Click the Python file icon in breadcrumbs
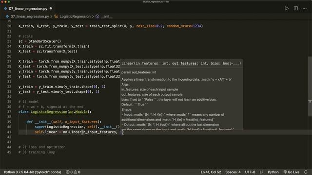This screenshot has width=312, height=175. coord(7,17)
